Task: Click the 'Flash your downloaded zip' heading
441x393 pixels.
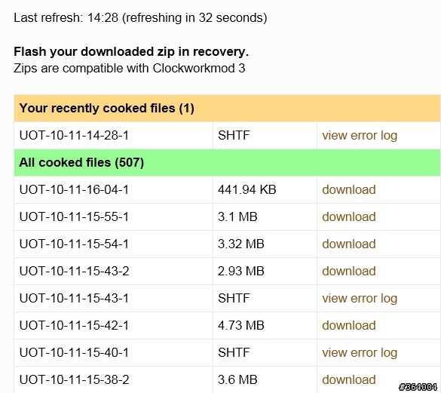Action: coord(131,52)
